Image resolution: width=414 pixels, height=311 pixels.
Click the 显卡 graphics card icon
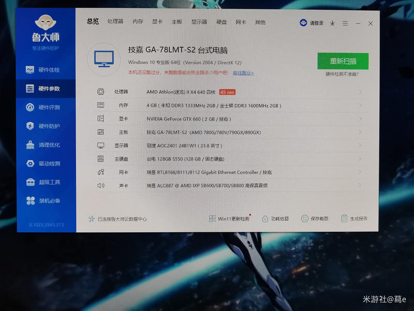[100, 118]
